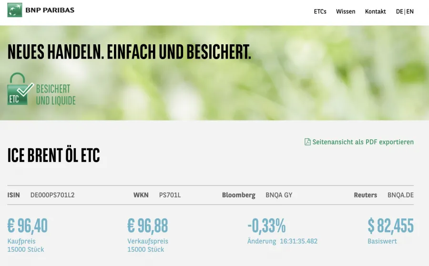
Task: Open the Wissen navigation item
Action: (346, 11)
